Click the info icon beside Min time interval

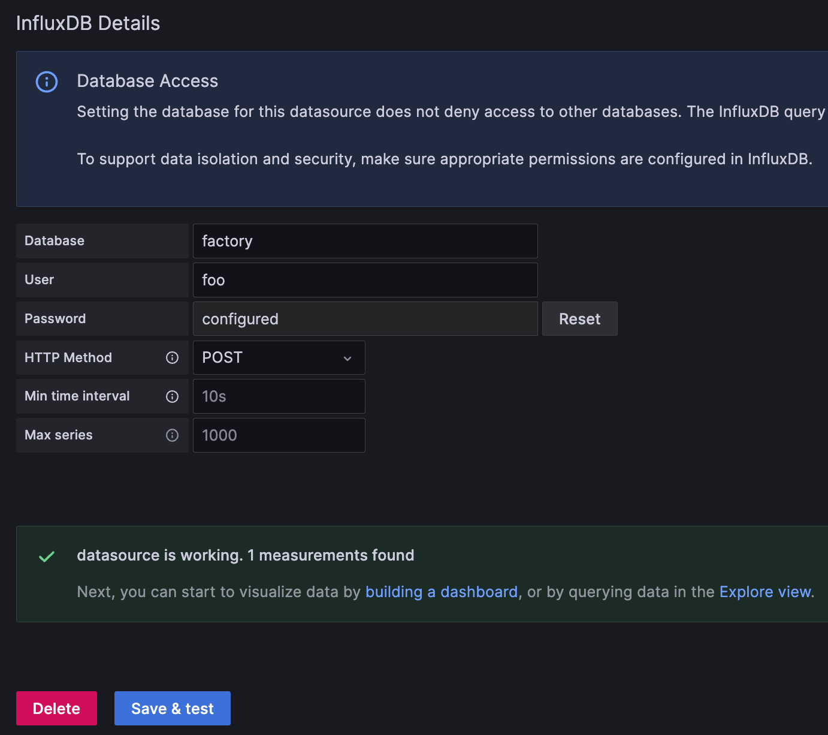coord(172,396)
